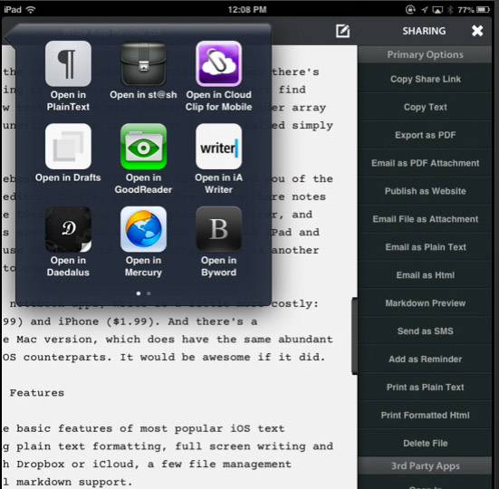Tap the compose/edit note icon
This screenshot has width=499, height=489.
[342, 31]
